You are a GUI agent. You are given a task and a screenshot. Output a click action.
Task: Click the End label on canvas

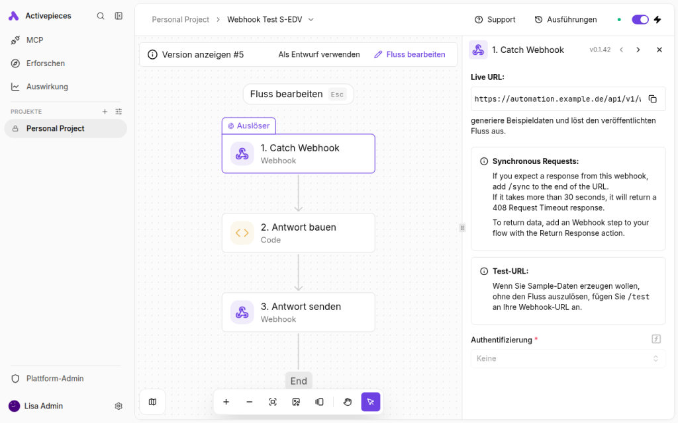click(299, 381)
